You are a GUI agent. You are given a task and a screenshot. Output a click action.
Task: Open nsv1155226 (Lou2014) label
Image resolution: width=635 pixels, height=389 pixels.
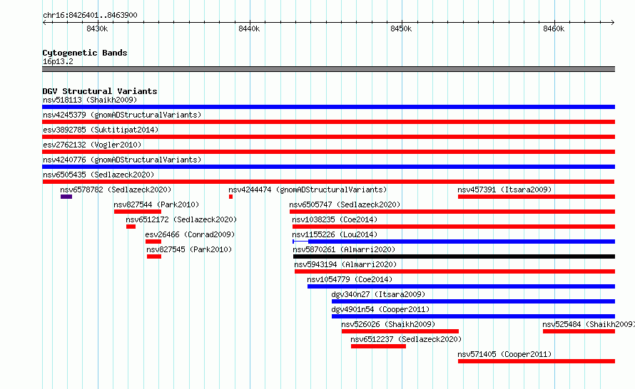[x=335, y=234]
